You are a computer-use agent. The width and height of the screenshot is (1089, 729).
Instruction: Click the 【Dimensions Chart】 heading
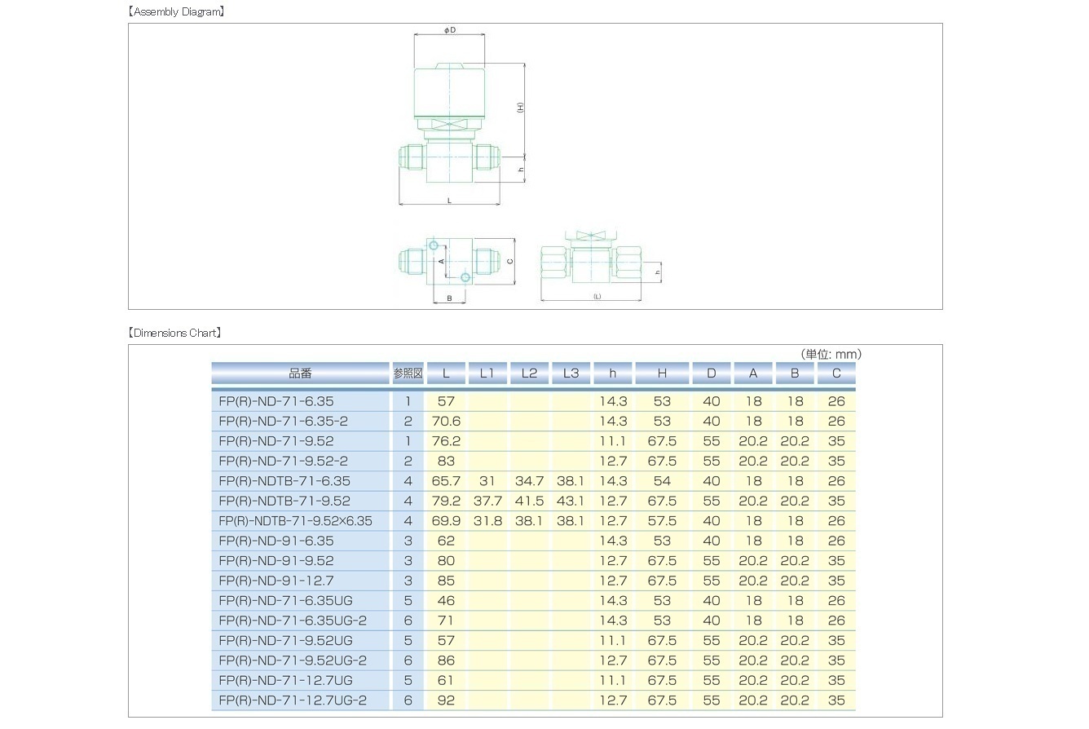coord(176,332)
